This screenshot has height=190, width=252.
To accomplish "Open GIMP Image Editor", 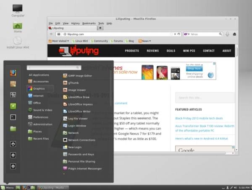I will [77, 76].
